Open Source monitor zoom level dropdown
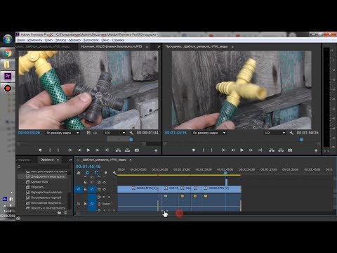337x253 pixels. tap(62, 133)
